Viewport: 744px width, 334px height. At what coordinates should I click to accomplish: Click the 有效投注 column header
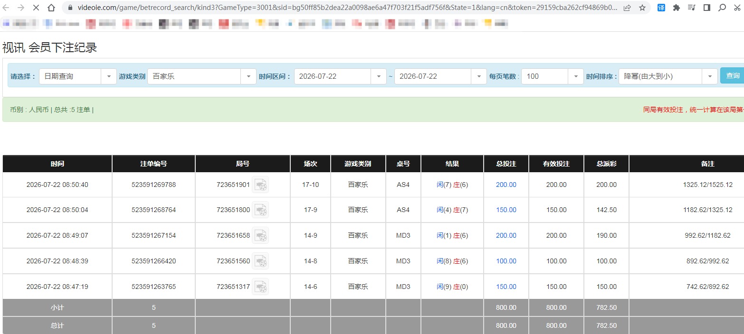(x=556, y=164)
